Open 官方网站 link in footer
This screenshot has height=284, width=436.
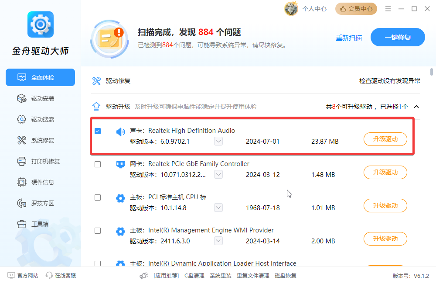[23, 276]
